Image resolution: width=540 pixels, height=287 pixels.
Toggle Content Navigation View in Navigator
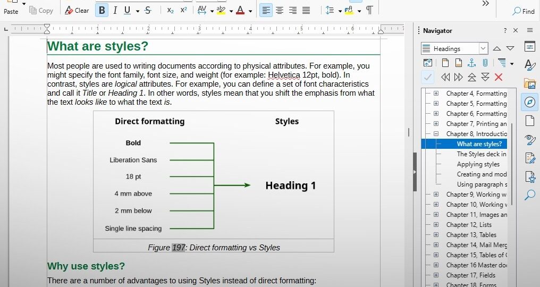428,63
